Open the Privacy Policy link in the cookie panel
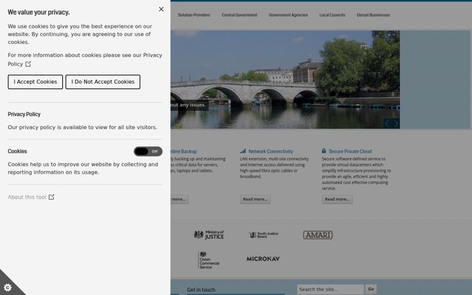 click(x=85, y=60)
